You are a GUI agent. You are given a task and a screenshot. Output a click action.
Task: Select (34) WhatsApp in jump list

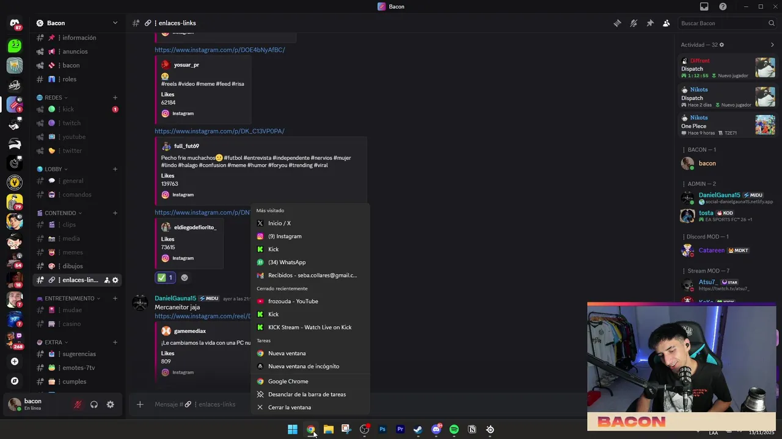point(310,262)
